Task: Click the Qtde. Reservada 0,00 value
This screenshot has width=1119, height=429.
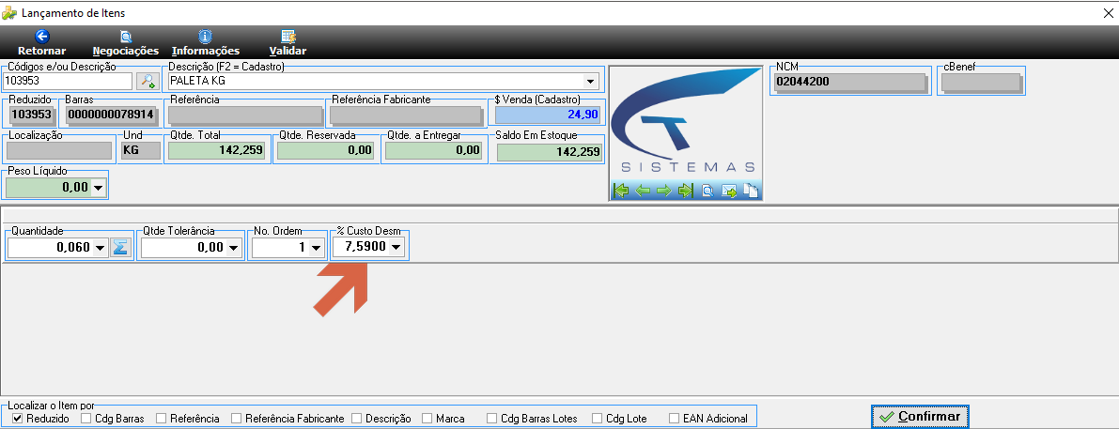Action: (x=325, y=150)
